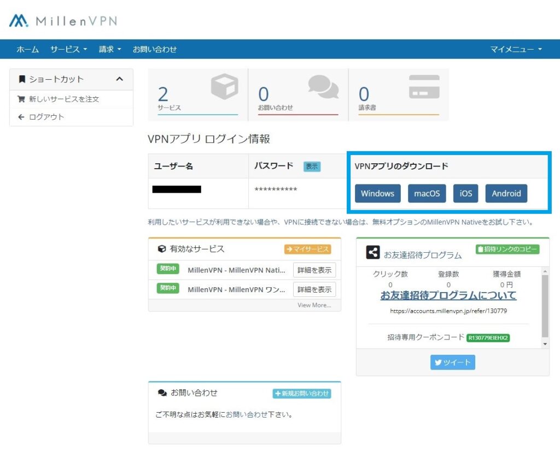Viewport: 560px width, 452px height.
Task: Open the 0 請求書 summary tile
Action: pyautogui.click(x=399, y=95)
